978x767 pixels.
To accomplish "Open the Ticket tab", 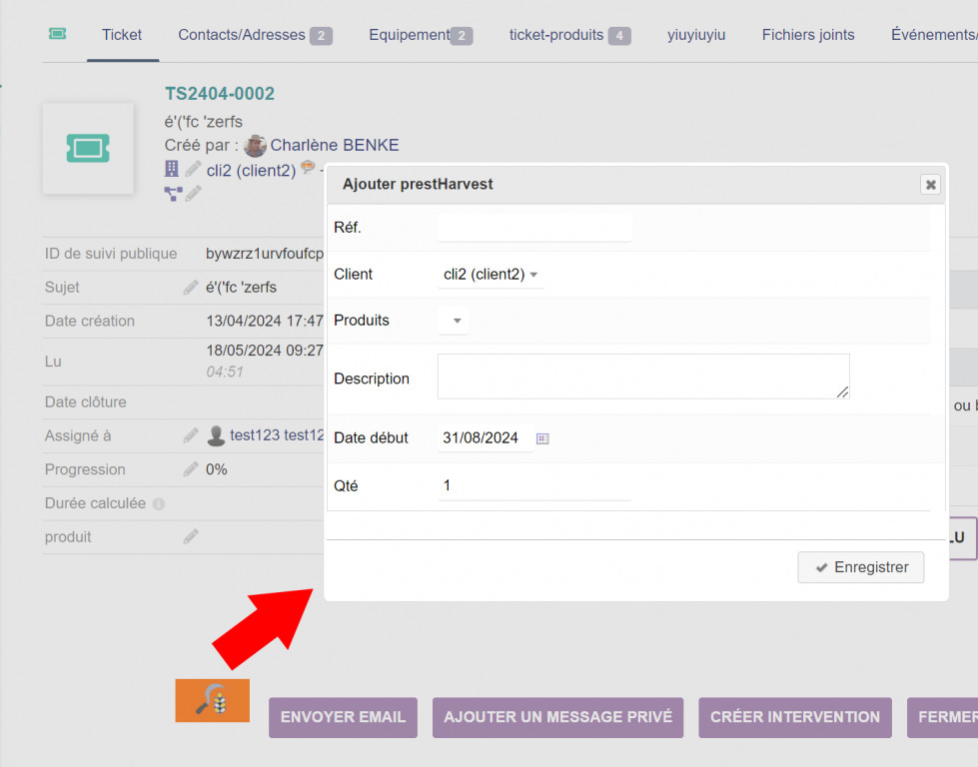I will [x=122, y=35].
